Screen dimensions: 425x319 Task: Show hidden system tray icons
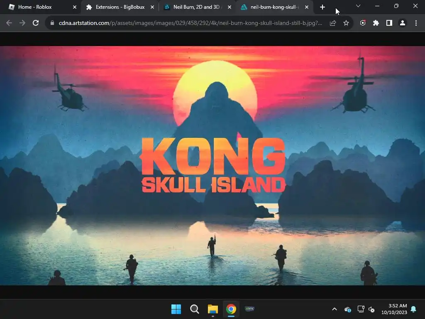(335, 309)
